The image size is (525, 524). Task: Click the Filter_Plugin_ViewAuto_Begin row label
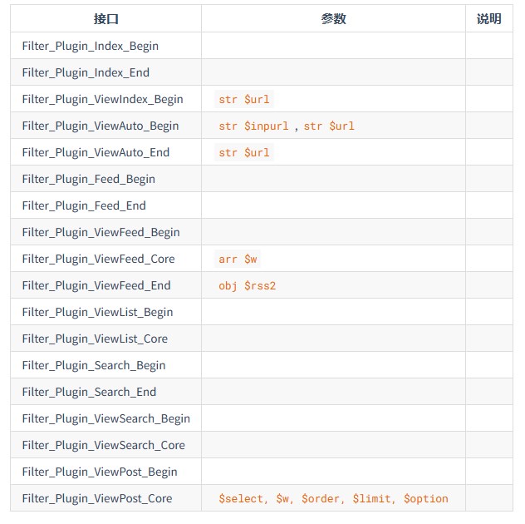[x=101, y=126]
